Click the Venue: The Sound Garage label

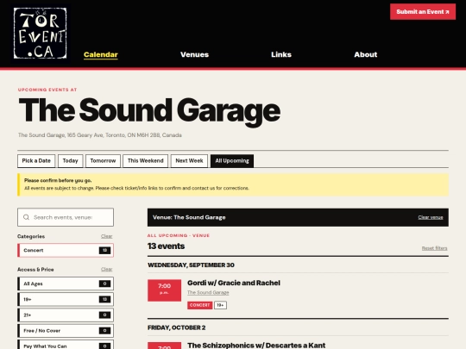[189, 217]
